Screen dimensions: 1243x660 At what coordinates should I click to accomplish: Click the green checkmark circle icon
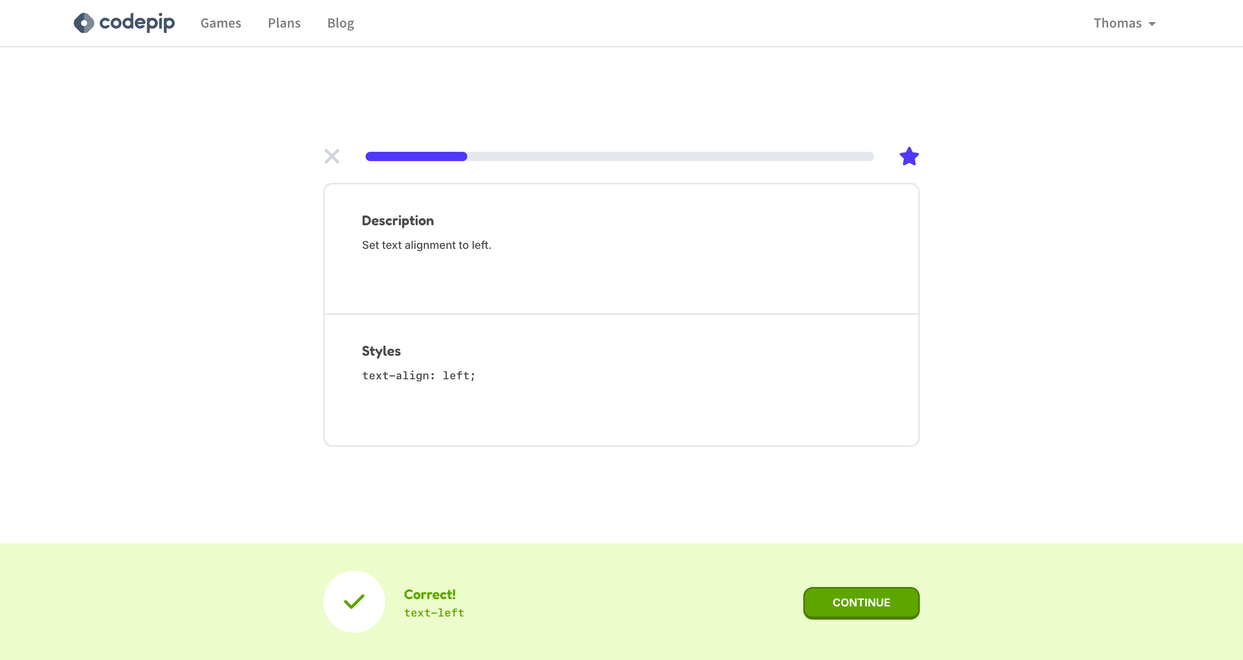354,602
